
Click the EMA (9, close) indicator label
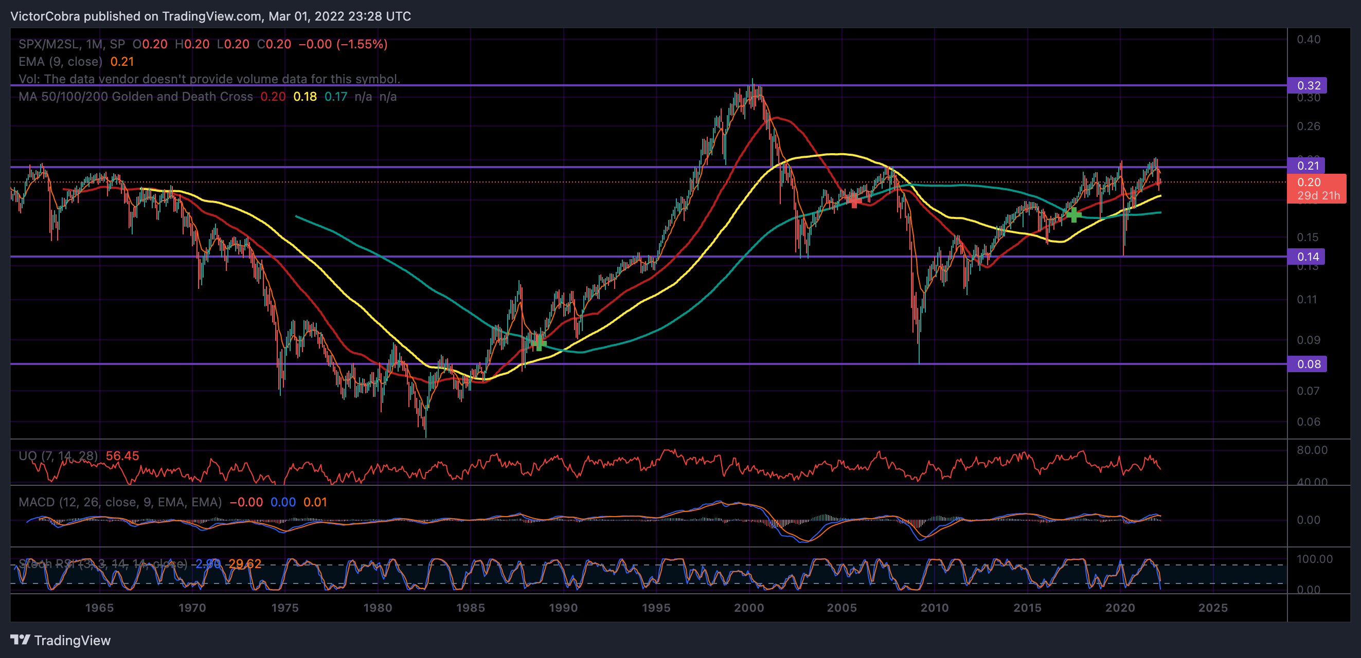point(60,61)
